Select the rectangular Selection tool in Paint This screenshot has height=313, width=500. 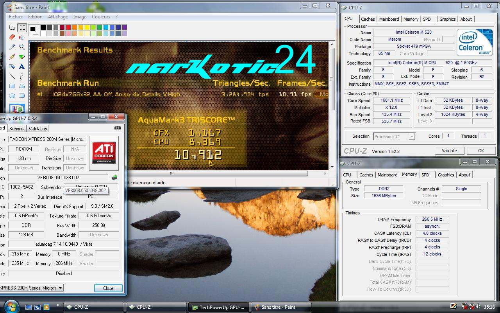pyautogui.click(x=22, y=28)
